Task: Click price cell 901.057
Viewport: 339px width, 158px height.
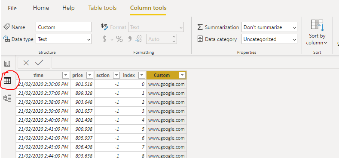Action: click(82, 111)
